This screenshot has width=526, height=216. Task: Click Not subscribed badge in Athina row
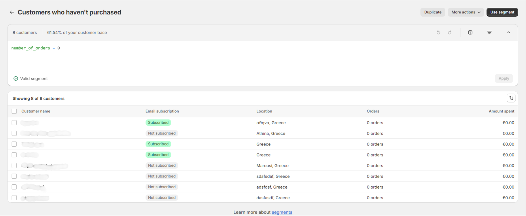click(x=162, y=133)
